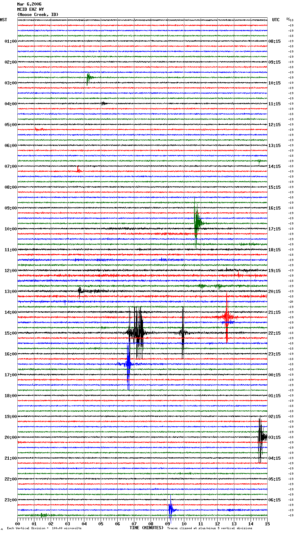Click the "(Moose Creek, ID)" station name
This screenshot has height=533, width=295.
(x=38, y=15)
